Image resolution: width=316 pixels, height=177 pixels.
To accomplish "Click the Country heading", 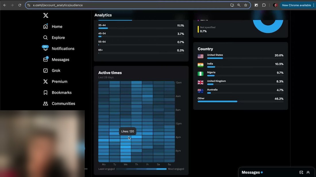I will pyautogui.click(x=205, y=49).
